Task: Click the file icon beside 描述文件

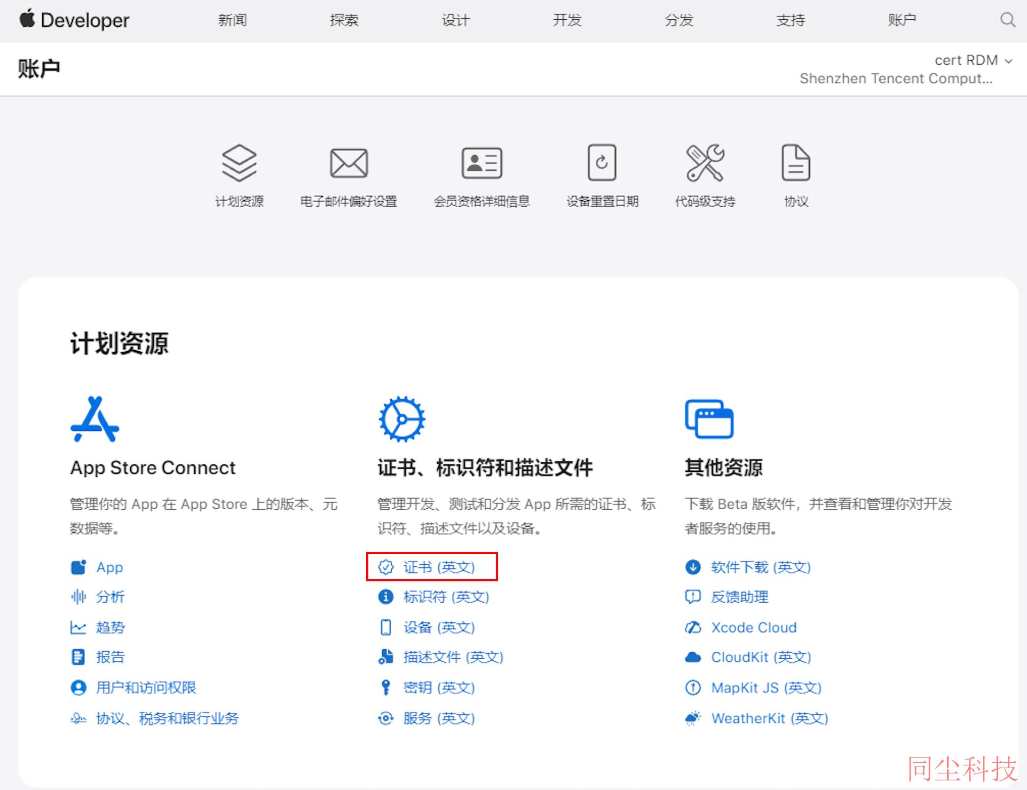Action: pos(385,657)
